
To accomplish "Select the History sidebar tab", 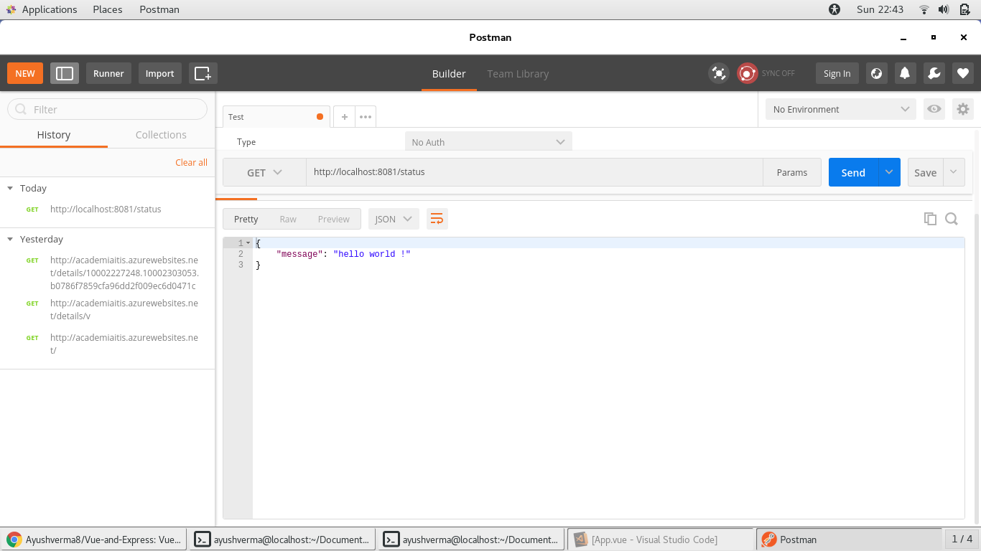I will tap(54, 134).
